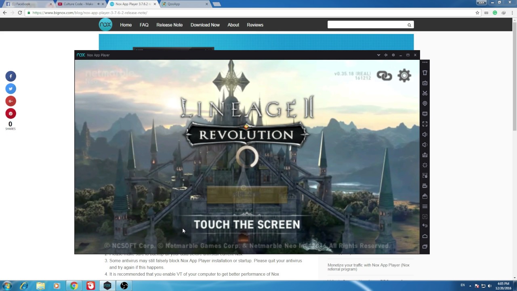Open Nox video recorder icon
517x291 pixels.
coord(425,186)
